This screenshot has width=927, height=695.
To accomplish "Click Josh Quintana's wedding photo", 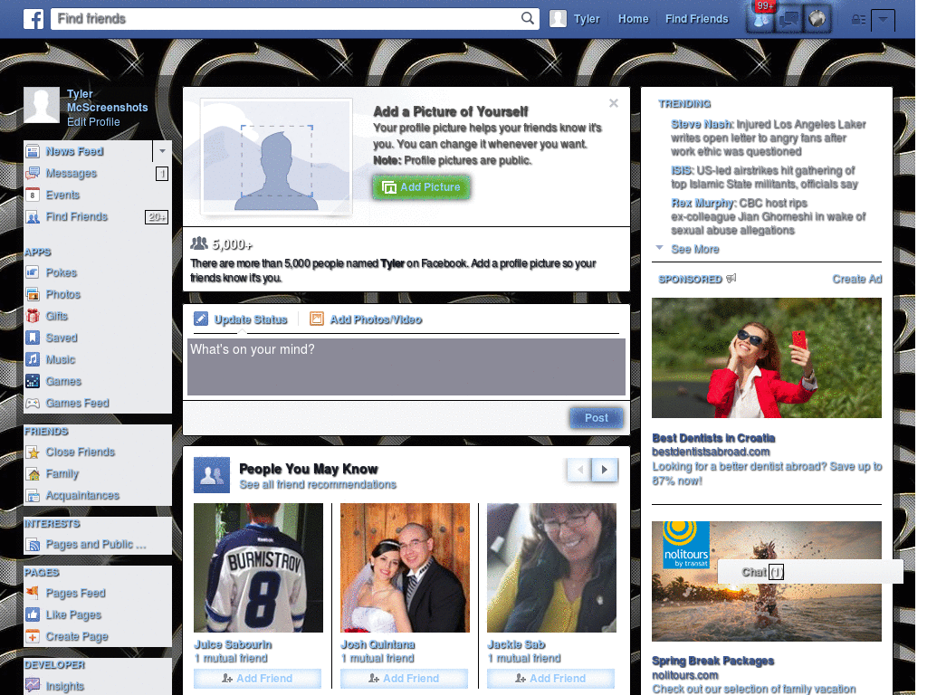I will 405,567.
